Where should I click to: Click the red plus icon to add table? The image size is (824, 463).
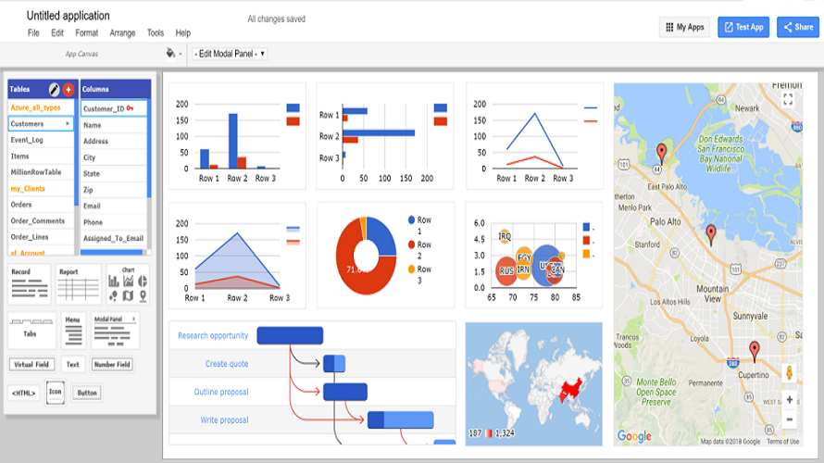[69, 90]
